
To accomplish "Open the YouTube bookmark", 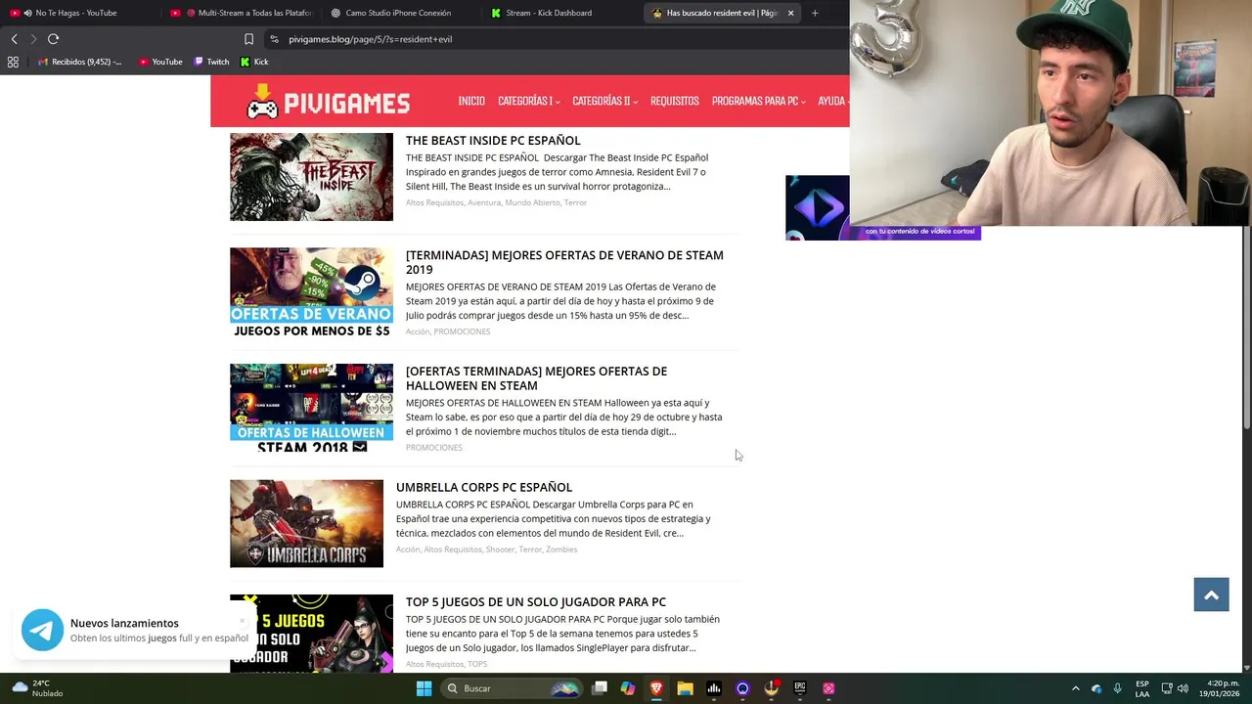I will pyautogui.click(x=160, y=62).
